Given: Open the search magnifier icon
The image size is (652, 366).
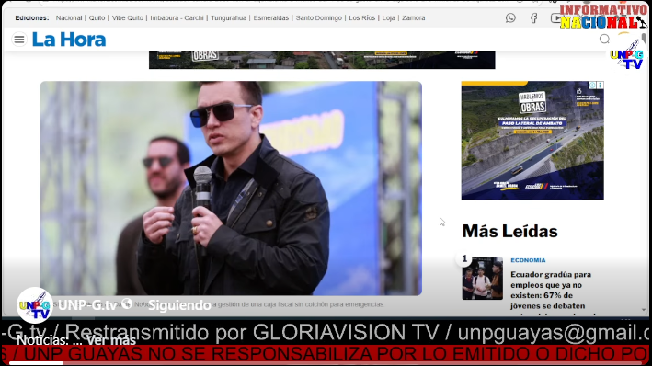Looking at the screenshot, I should click(x=604, y=40).
